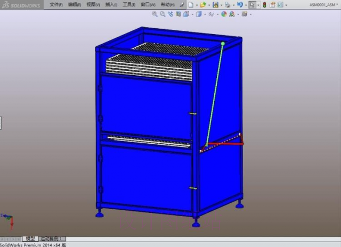Open the 工具 (Tools) menu
The height and width of the screenshot is (247, 341).
click(129, 4)
